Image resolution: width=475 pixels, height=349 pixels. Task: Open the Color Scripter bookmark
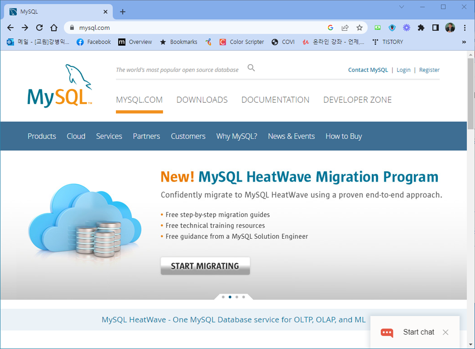(241, 42)
